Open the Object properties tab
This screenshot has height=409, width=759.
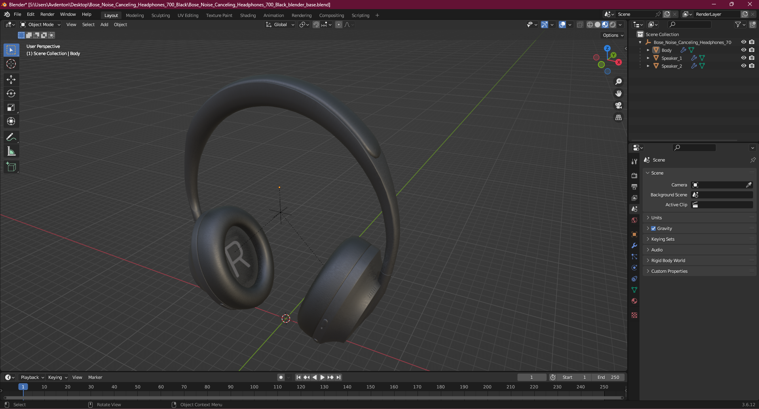point(634,234)
